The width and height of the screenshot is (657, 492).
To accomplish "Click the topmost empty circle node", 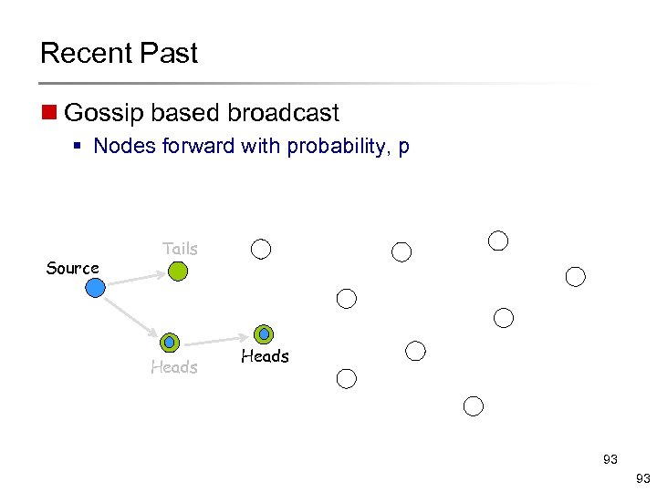I will [498, 241].
